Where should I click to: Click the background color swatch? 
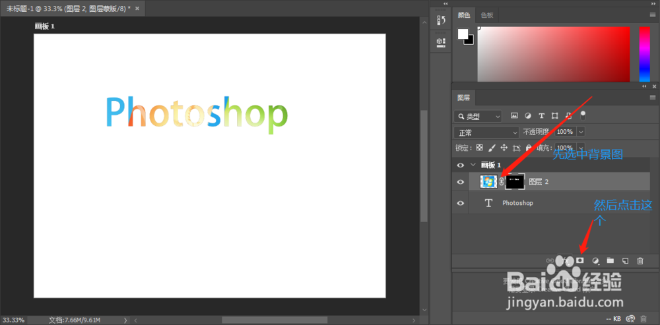pyautogui.click(x=471, y=41)
